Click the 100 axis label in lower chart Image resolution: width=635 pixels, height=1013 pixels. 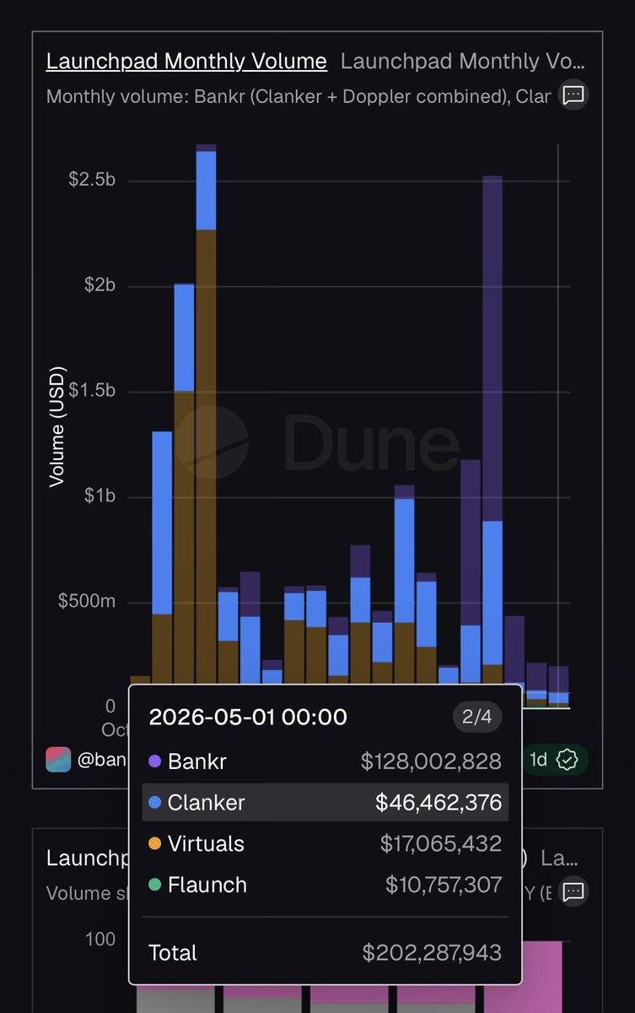100,940
